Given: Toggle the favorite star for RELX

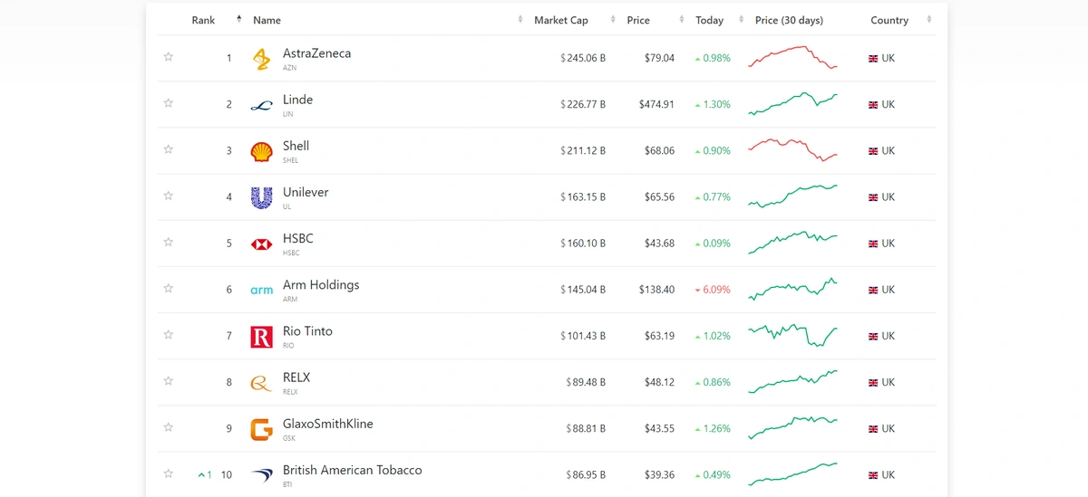Looking at the screenshot, I should [x=168, y=381].
